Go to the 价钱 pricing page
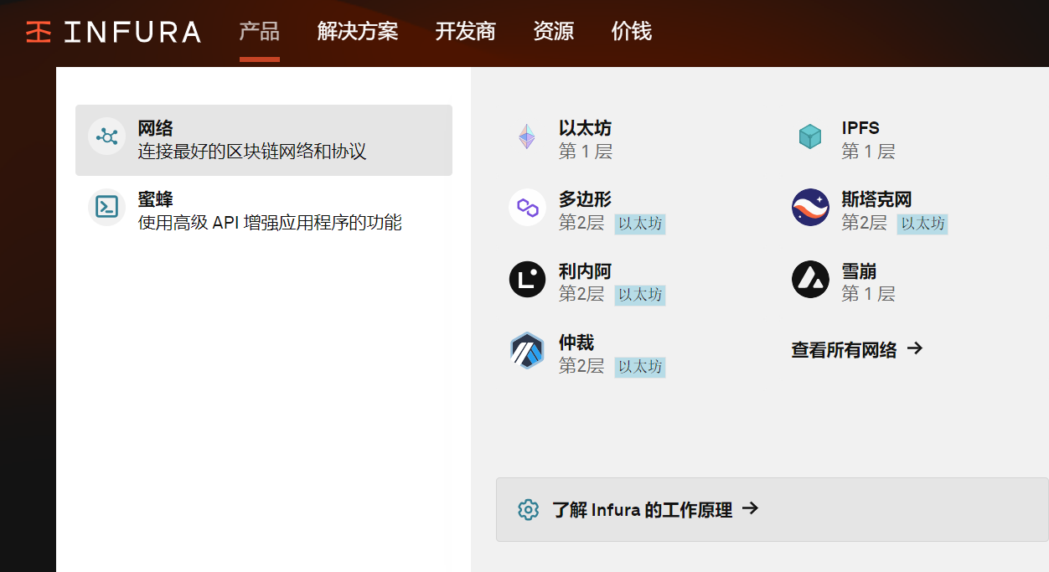 pos(632,32)
